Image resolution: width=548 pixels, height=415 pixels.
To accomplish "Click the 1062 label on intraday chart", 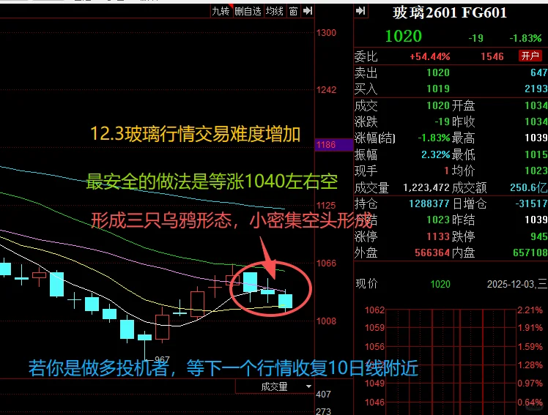I will [374, 310].
